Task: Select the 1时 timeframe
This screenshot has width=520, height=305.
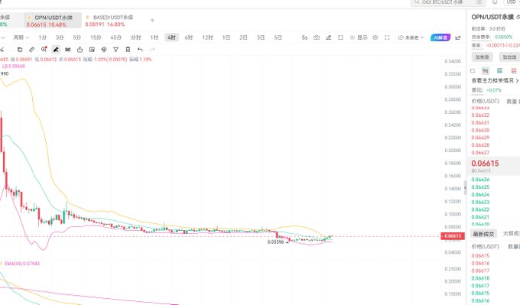Action: click(x=154, y=37)
